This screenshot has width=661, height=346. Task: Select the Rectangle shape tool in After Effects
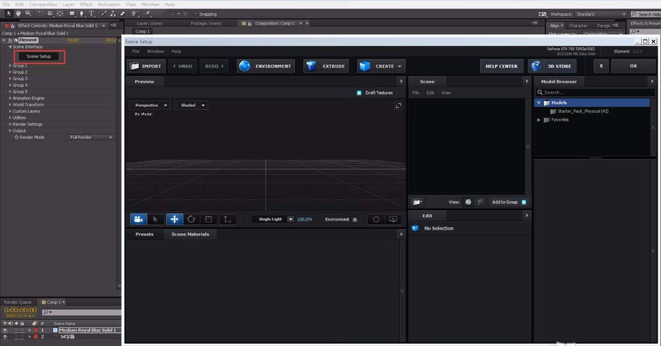[x=72, y=13]
